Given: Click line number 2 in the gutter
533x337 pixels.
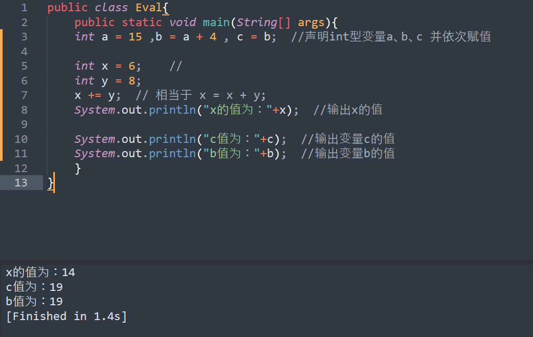Looking at the screenshot, I should click(24, 23).
